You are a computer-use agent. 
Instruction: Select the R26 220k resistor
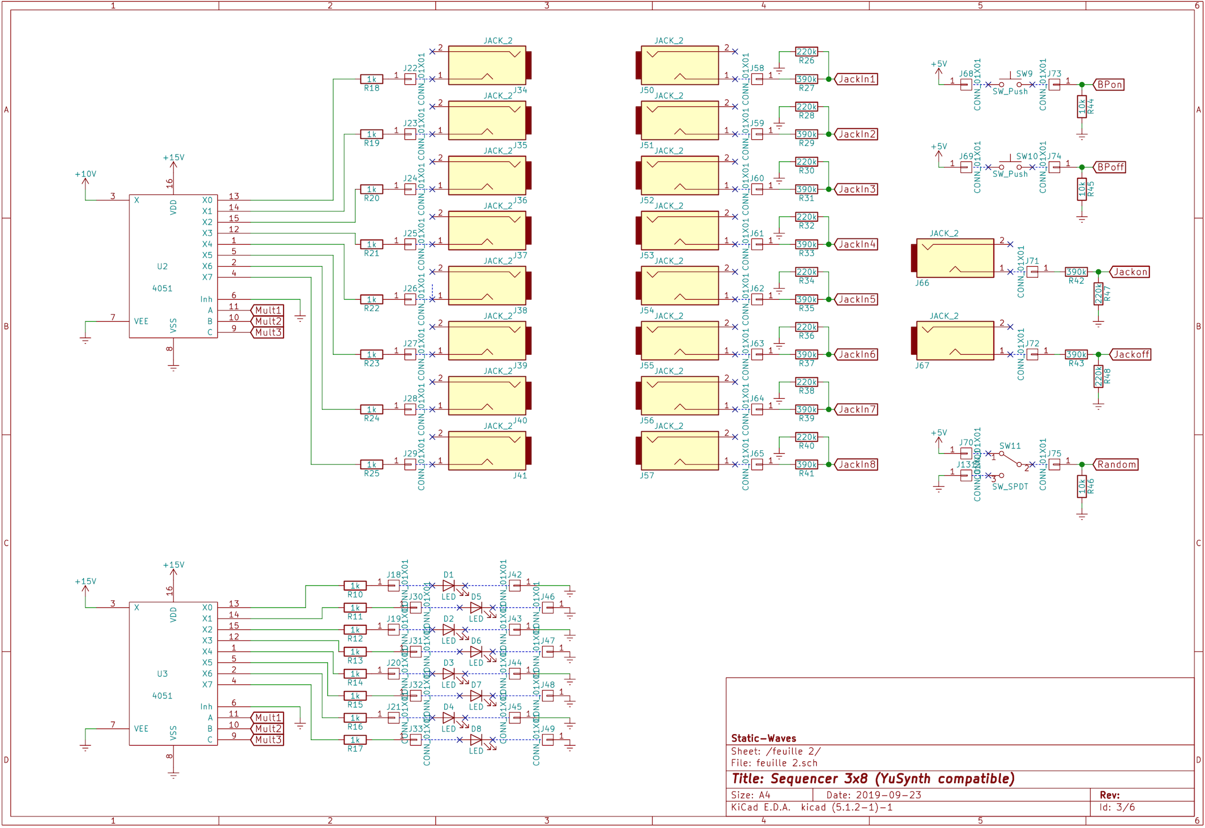[806, 51]
